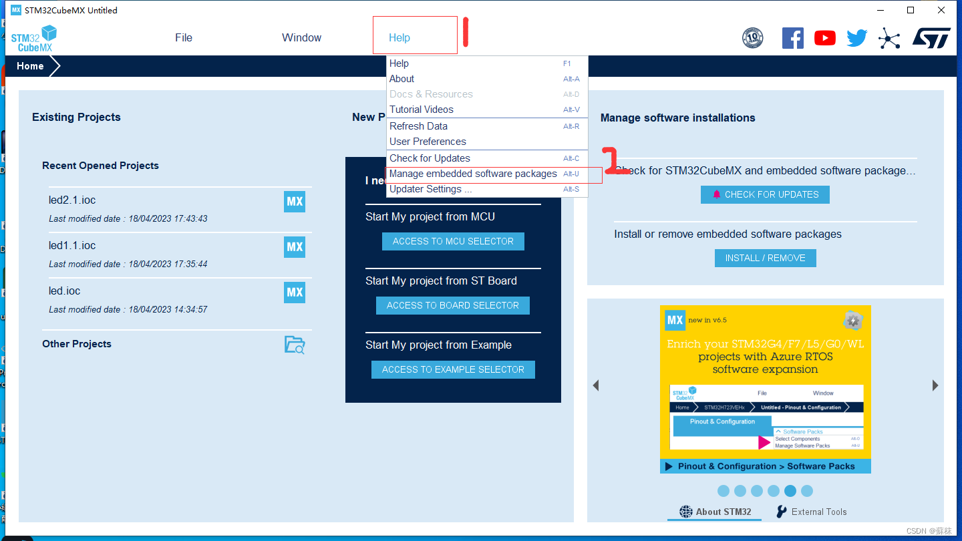Viewport: 962px width, 541px height.
Task: Choose Check for Updates menu entry
Action: [x=487, y=158]
